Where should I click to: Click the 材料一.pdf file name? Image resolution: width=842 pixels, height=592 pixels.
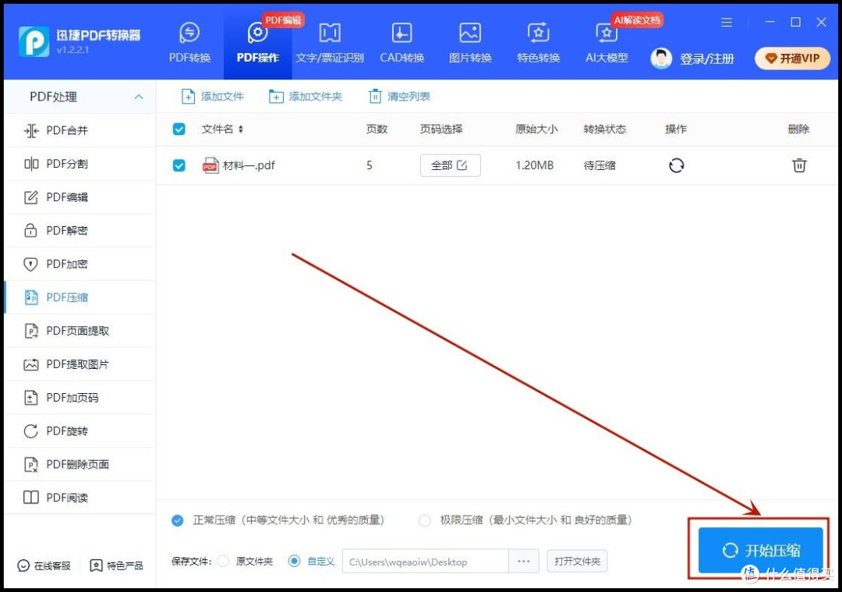tap(249, 165)
